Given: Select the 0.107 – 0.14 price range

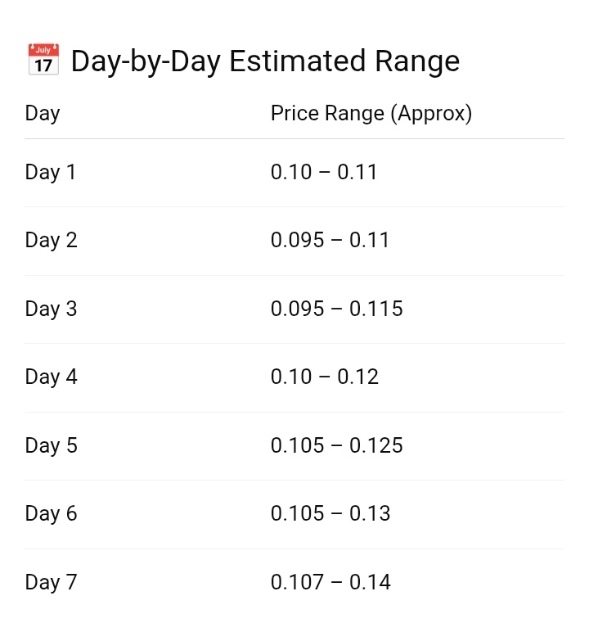Looking at the screenshot, I should [x=330, y=582].
